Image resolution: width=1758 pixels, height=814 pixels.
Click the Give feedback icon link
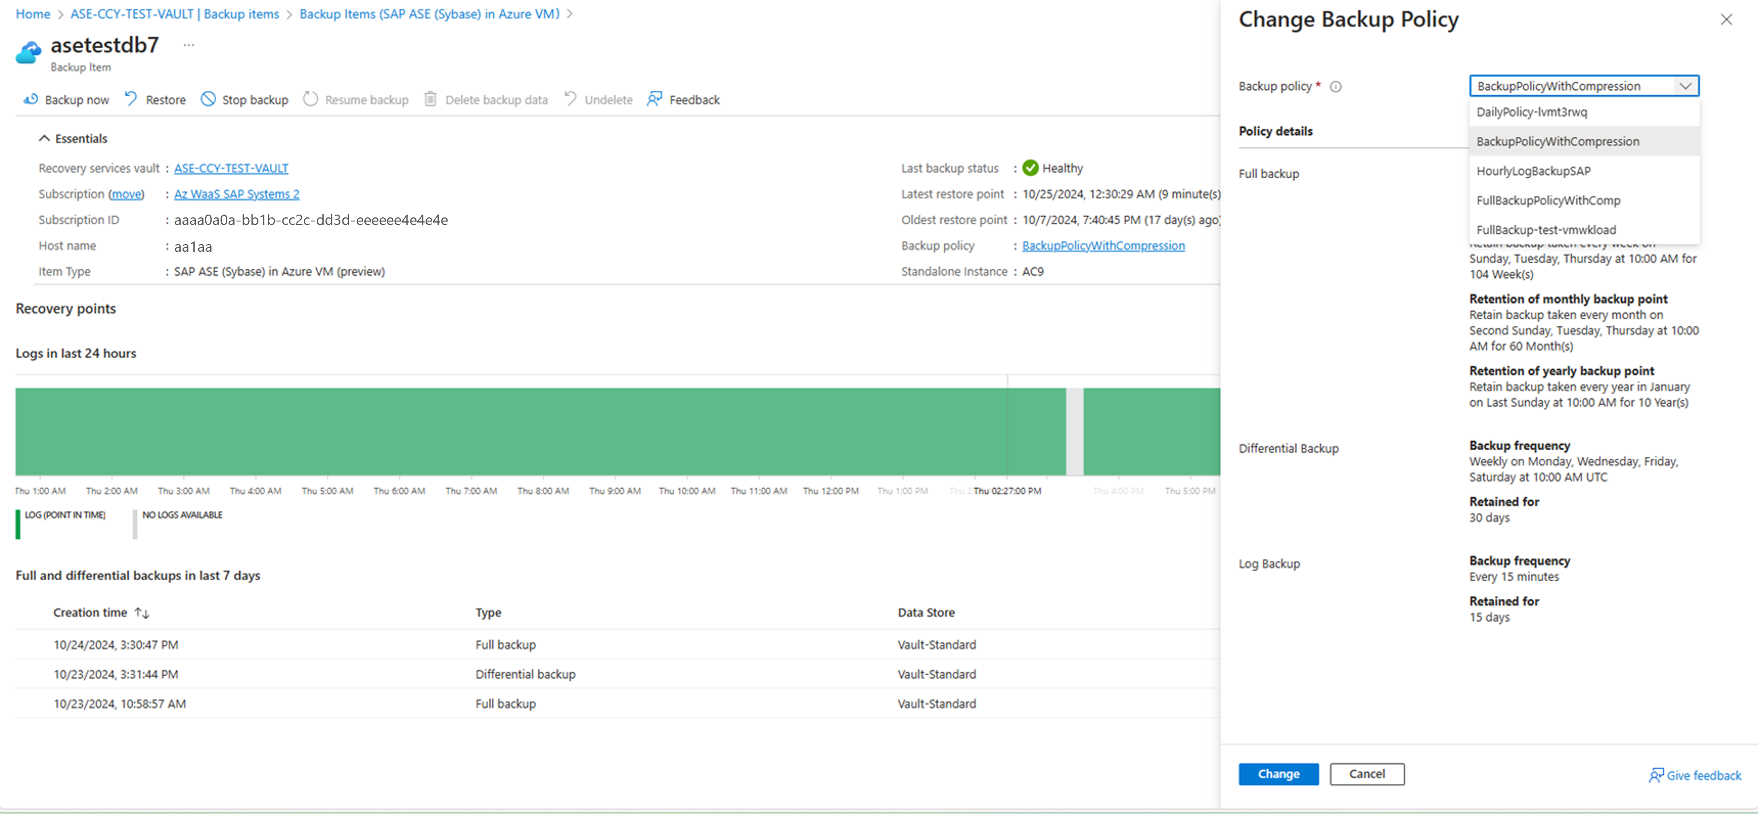click(1656, 775)
